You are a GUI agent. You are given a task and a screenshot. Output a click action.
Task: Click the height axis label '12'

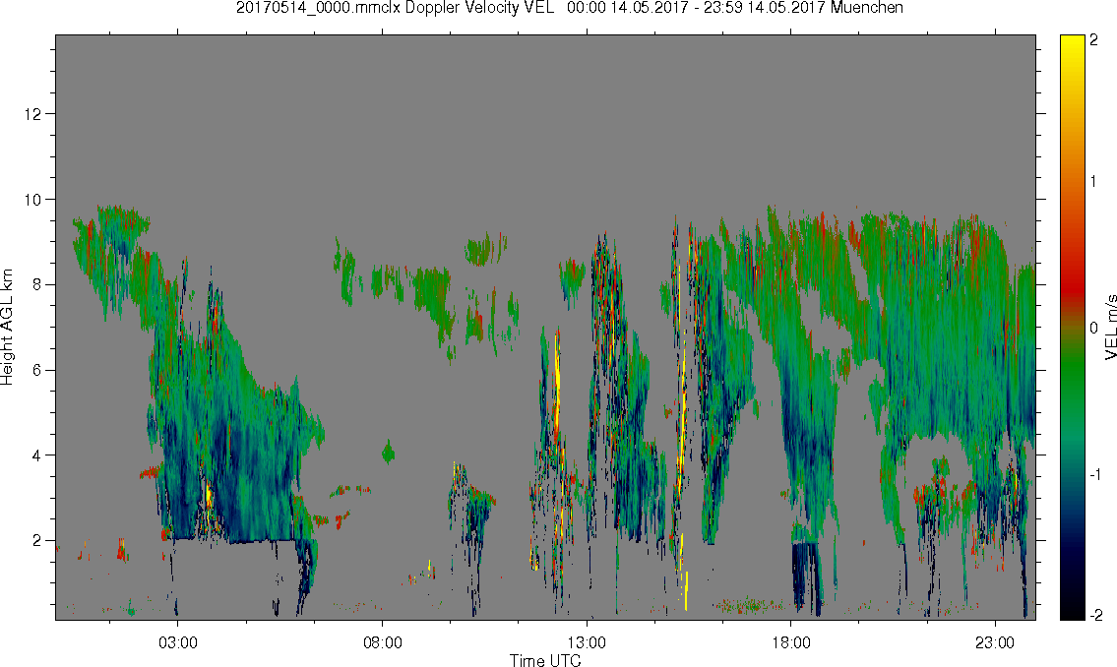[33, 114]
